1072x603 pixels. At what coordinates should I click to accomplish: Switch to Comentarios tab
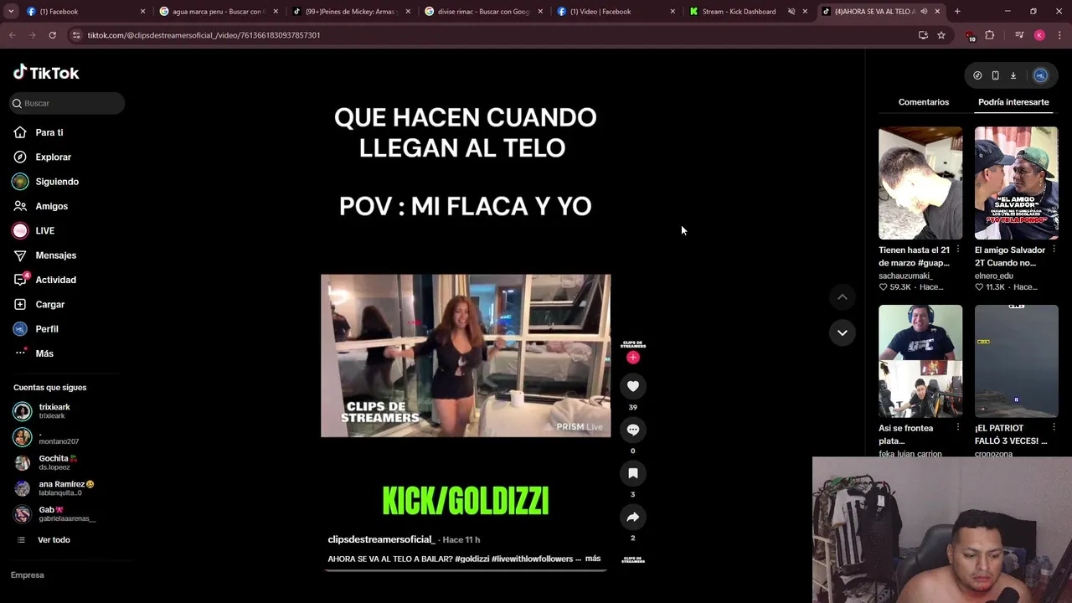[924, 102]
